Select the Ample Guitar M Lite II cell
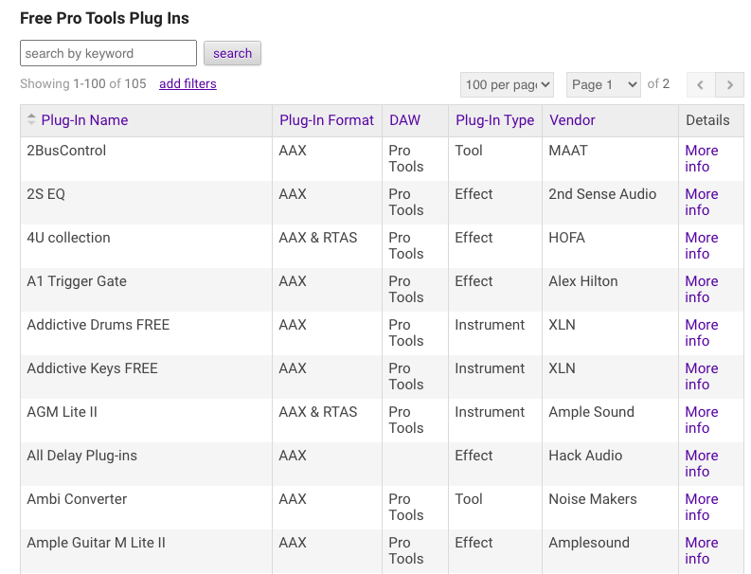This screenshot has height=574, width=751. [146, 551]
